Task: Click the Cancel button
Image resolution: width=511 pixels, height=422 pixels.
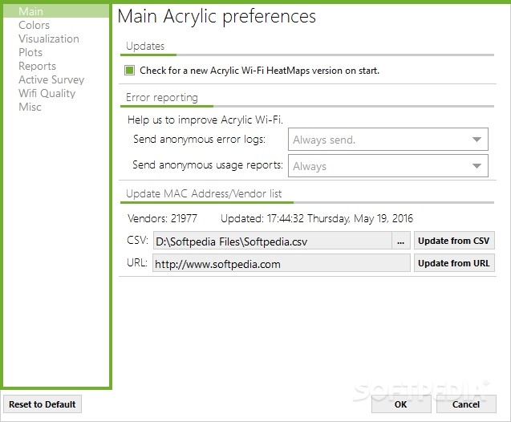Action: pos(466,404)
